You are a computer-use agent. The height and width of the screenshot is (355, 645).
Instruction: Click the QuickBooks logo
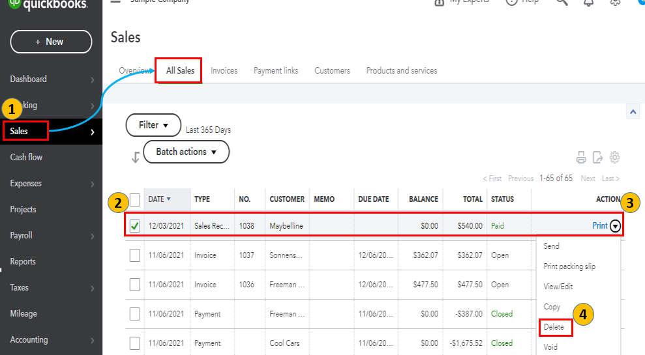pos(48,5)
